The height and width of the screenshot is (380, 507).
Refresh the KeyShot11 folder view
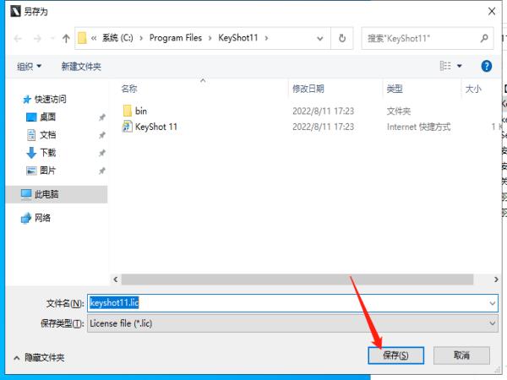[x=342, y=38]
